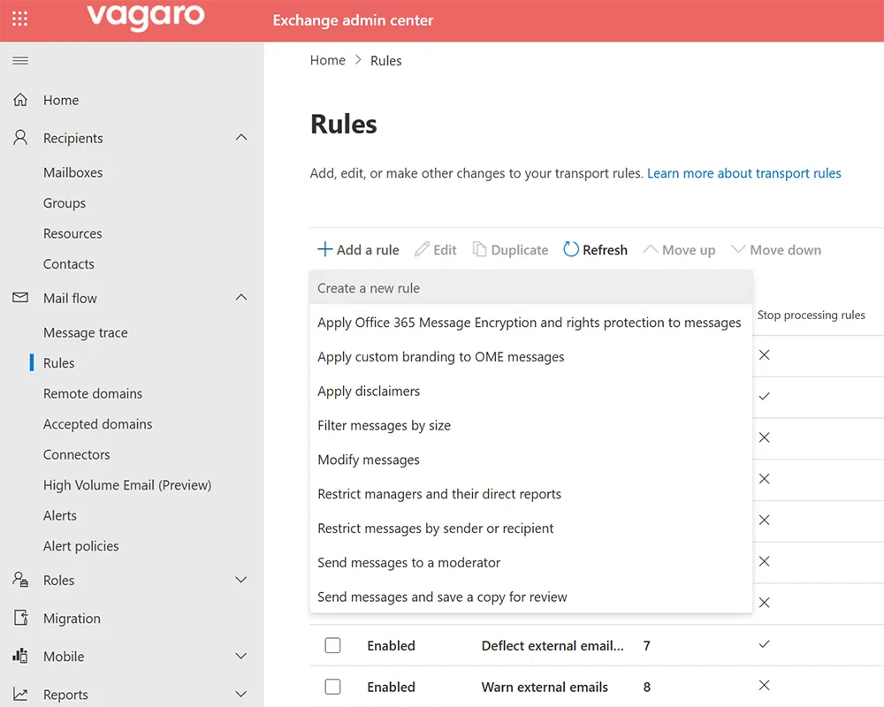This screenshot has height=707, width=884.
Task: Click the Reports chart icon in sidebar
Action: coord(19,695)
